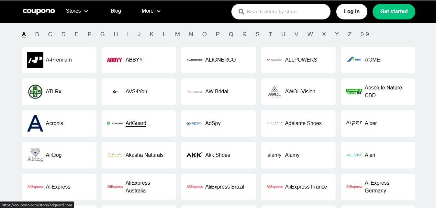Focus the Search offers by store field
The width and height of the screenshot is (436, 208).
[x=285, y=12]
